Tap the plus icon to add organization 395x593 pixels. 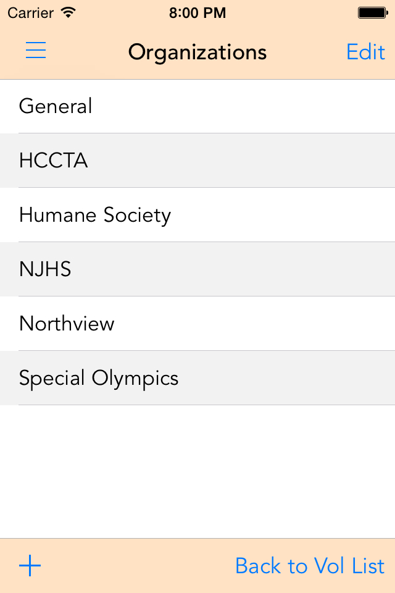30,565
